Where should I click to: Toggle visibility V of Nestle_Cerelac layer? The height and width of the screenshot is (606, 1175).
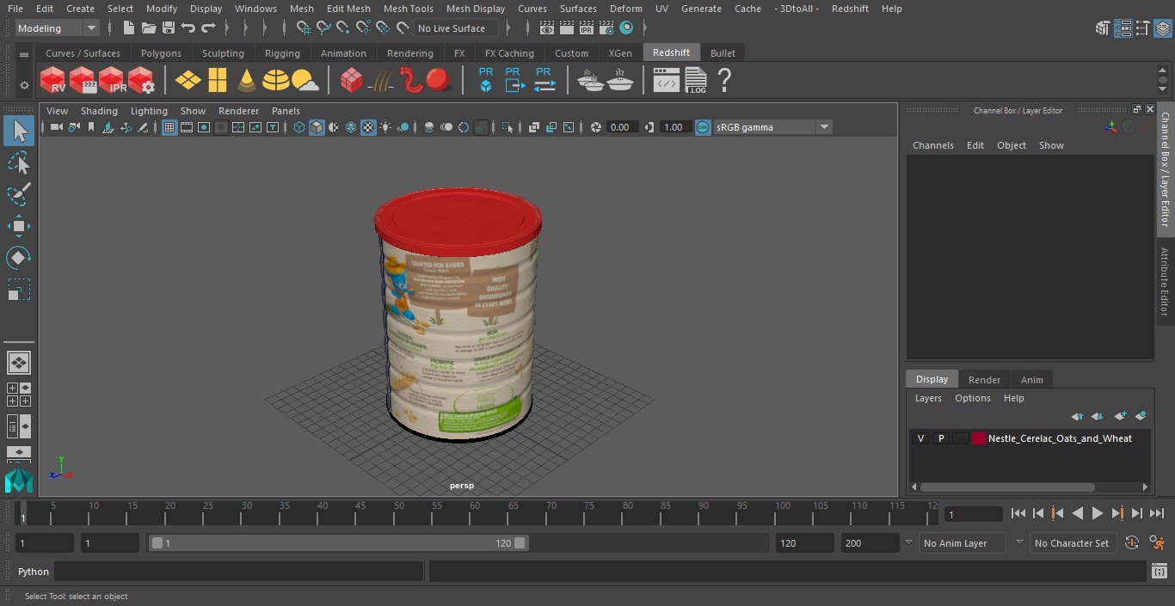[x=920, y=438]
